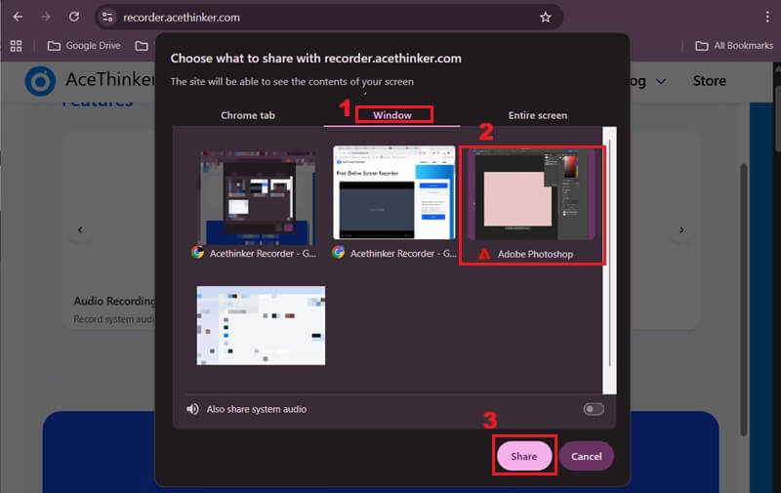Click the site information icon in address bar
781x493 pixels.
coord(109,17)
